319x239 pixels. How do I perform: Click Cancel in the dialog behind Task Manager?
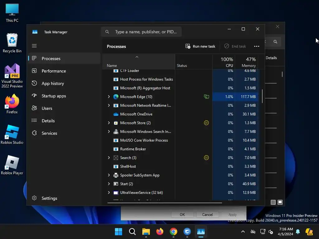pyautogui.click(x=207, y=215)
